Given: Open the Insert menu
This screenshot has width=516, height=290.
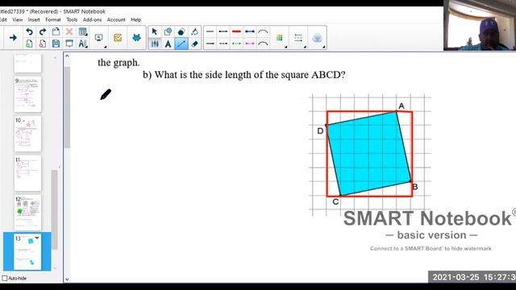Looking at the screenshot, I should (34, 19).
